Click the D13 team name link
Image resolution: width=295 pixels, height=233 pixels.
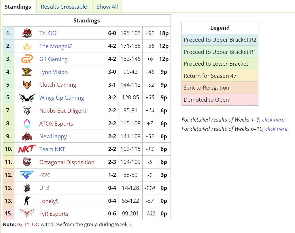(44, 188)
